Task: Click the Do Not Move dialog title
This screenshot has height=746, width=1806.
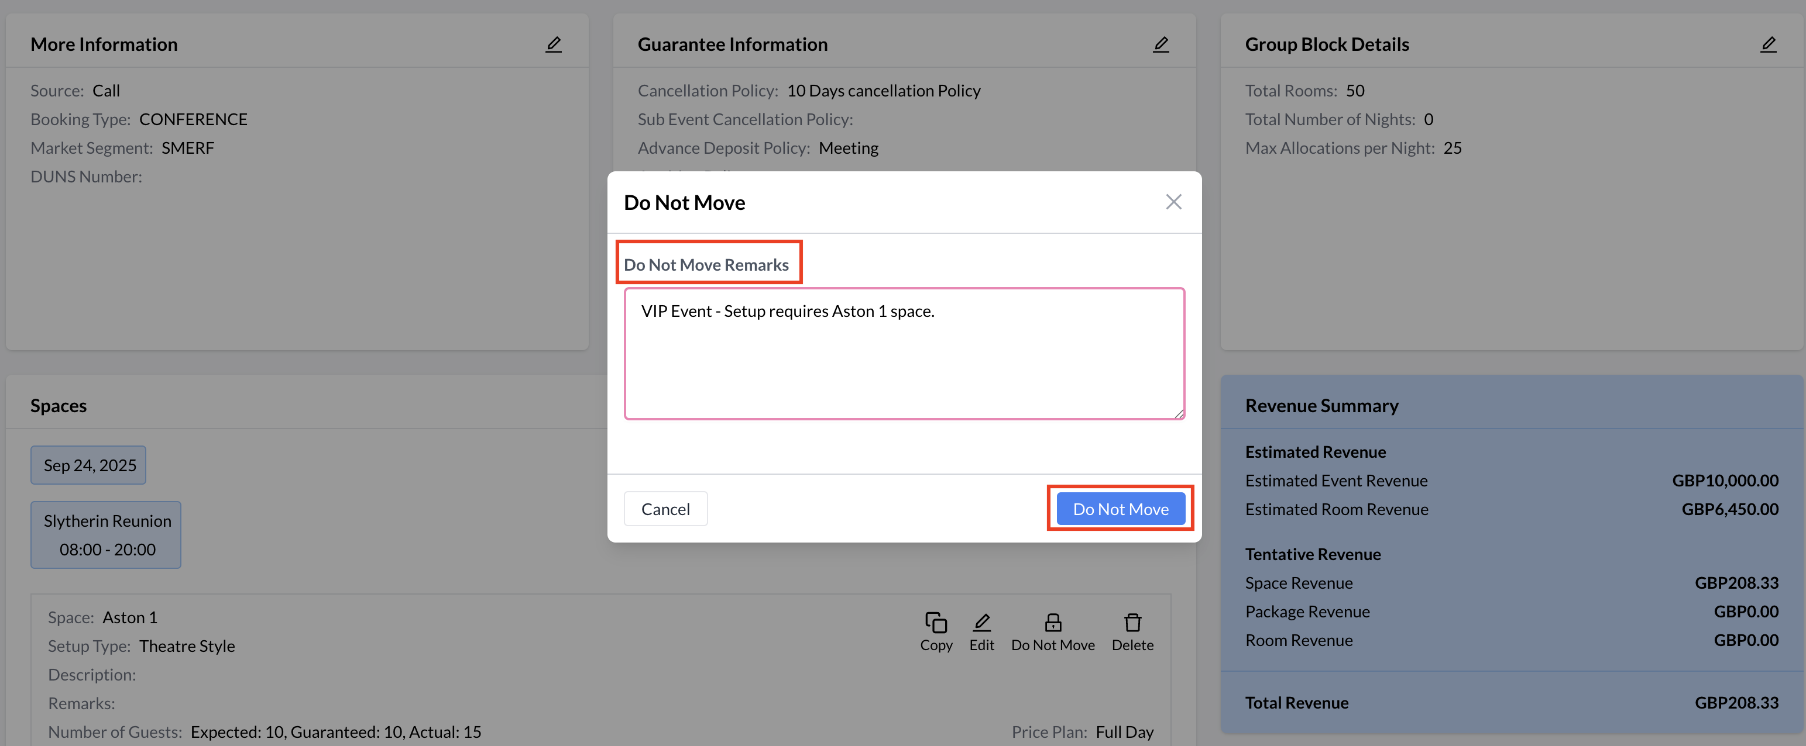Action: [x=684, y=202]
